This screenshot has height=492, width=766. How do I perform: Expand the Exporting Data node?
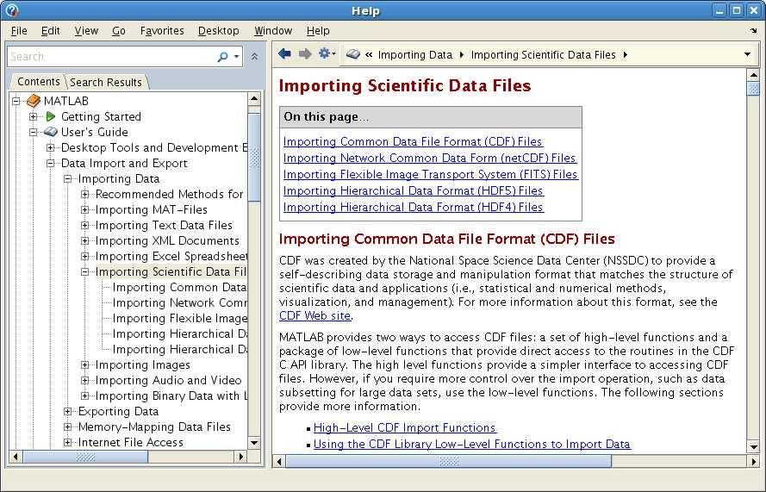[67, 411]
